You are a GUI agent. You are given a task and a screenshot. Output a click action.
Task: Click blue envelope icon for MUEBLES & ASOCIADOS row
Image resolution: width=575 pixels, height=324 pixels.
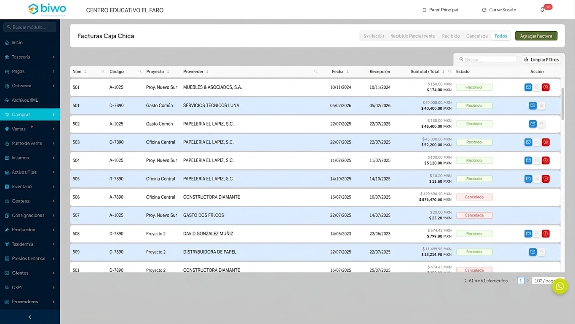[x=528, y=87]
